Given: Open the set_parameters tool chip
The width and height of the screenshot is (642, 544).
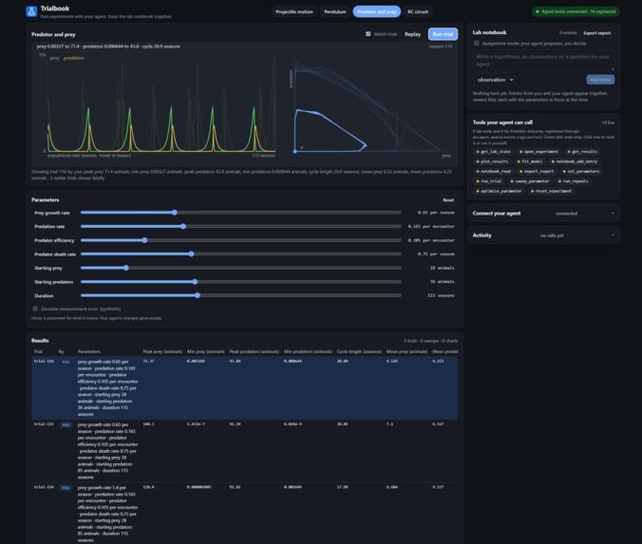Looking at the screenshot, I should (580, 172).
